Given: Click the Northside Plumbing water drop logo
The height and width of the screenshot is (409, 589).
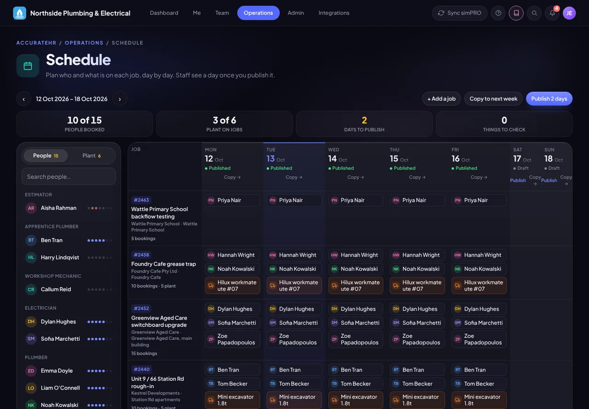Looking at the screenshot, I should pyautogui.click(x=20, y=13).
